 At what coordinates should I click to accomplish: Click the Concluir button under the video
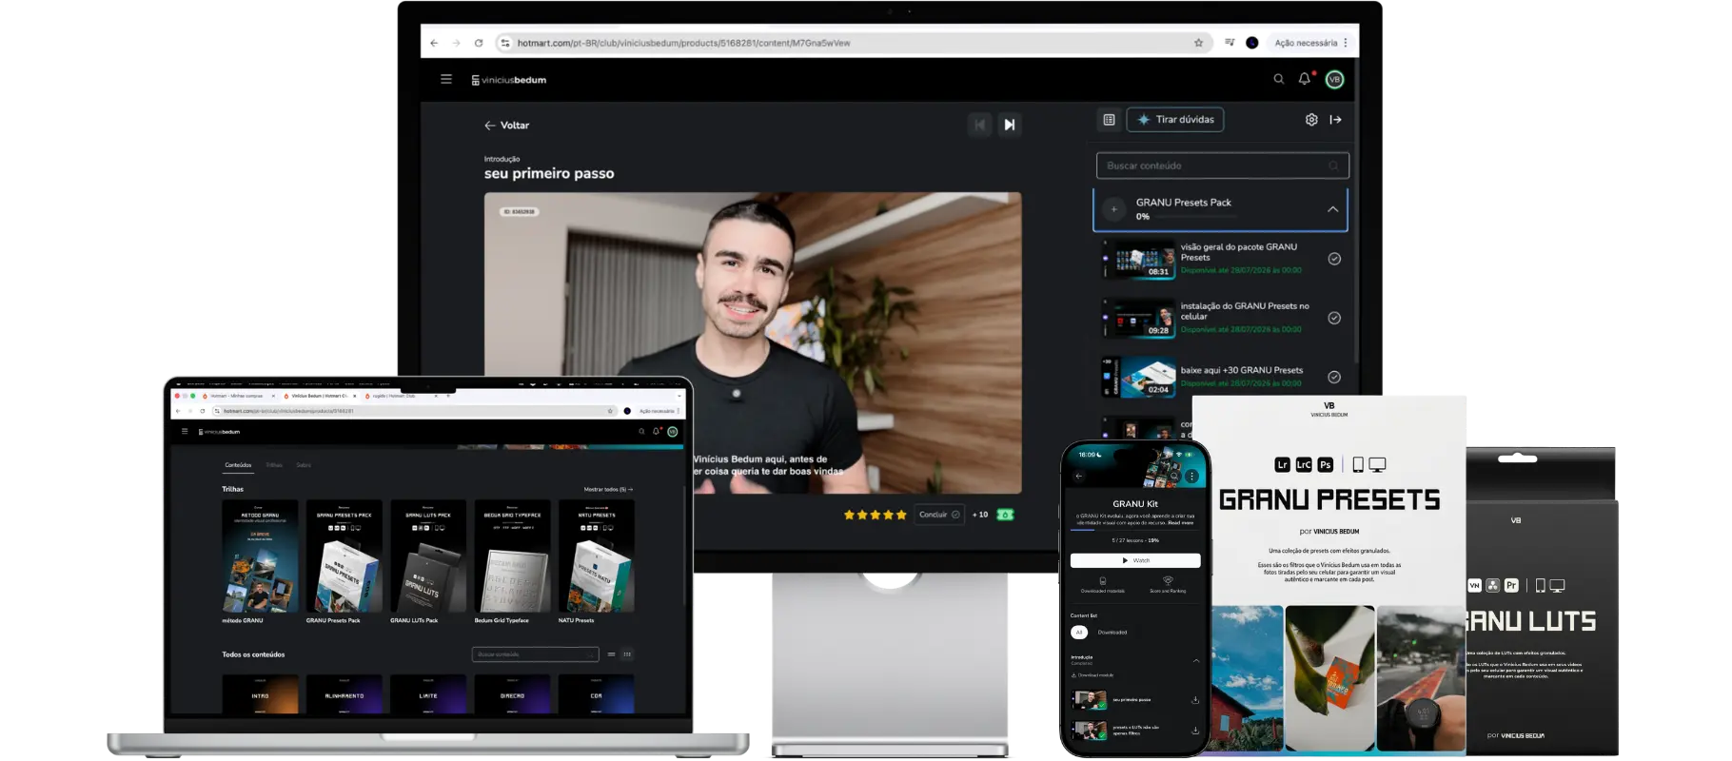(x=939, y=515)
